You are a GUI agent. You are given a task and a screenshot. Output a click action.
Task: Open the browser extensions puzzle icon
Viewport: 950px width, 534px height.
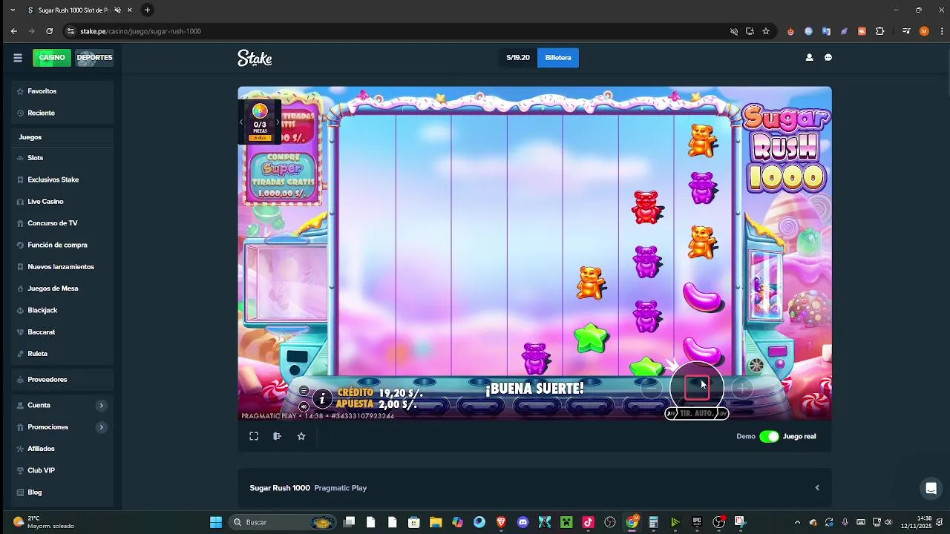tap(880, 31)
